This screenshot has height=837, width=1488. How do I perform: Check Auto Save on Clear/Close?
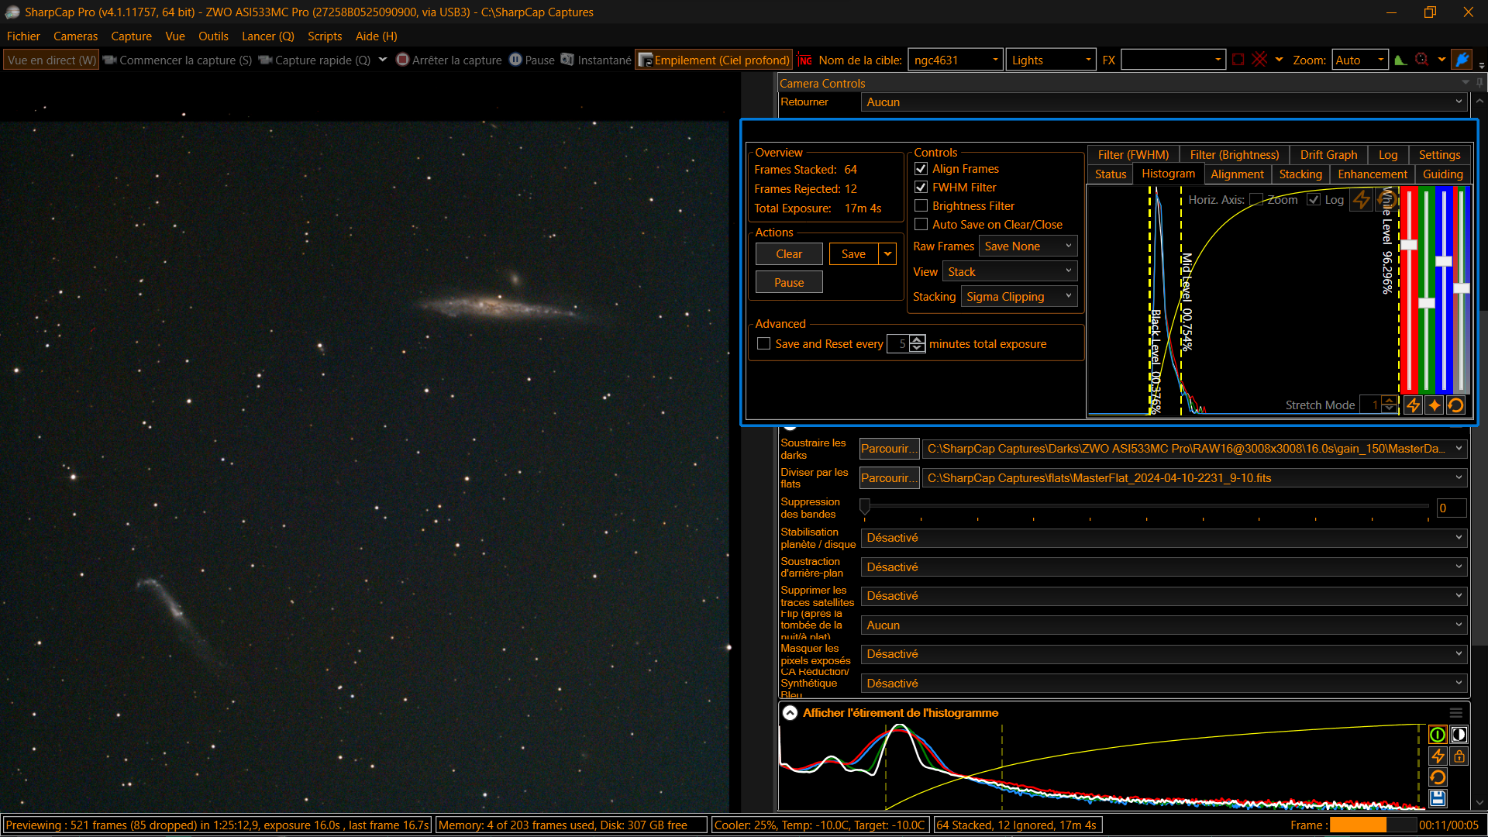921,225
